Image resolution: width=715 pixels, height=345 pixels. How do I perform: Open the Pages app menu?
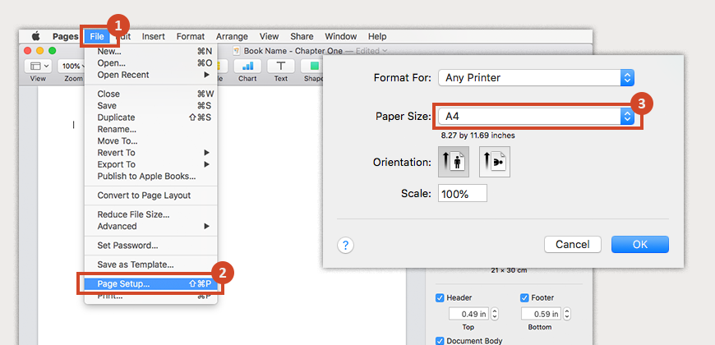click(x=65, y=36)
